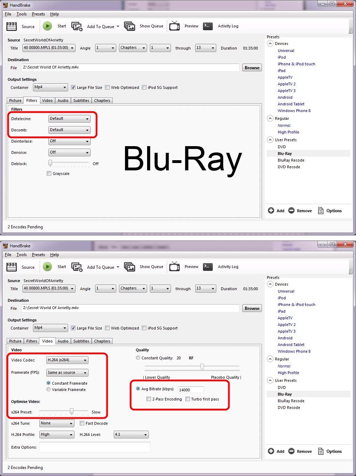Enable 2-Pass Encoding checkbox

click(x=149, y=399)
